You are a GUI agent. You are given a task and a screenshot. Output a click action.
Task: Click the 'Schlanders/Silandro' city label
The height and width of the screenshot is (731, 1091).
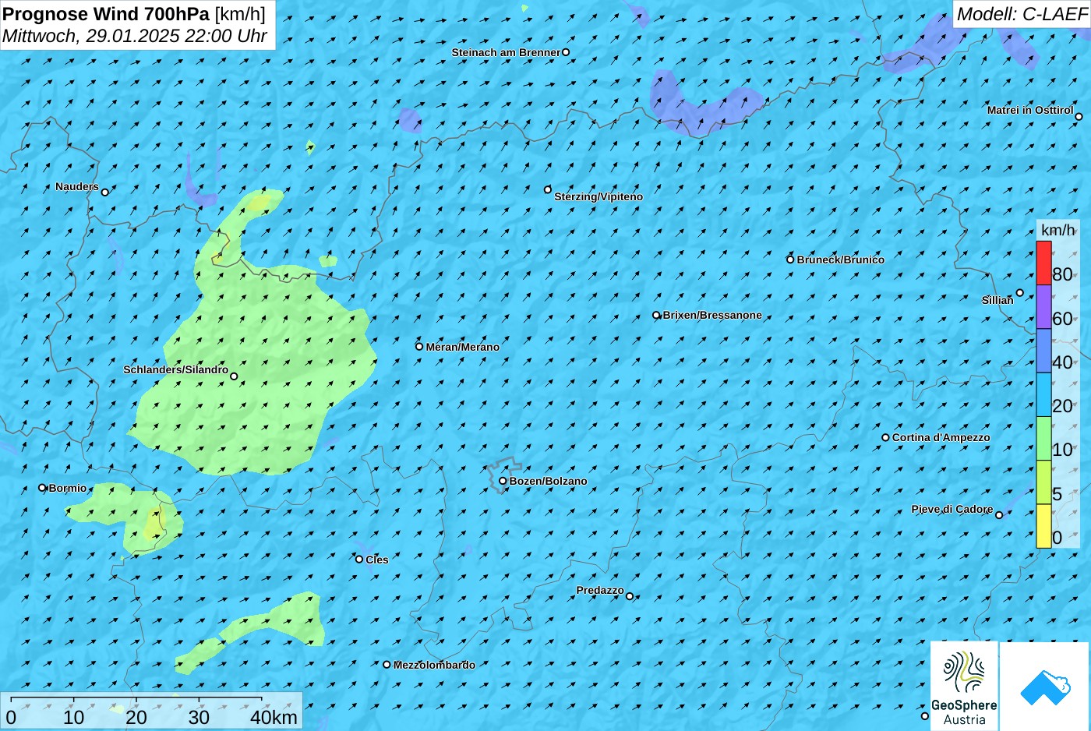click(x=176, y=369)
